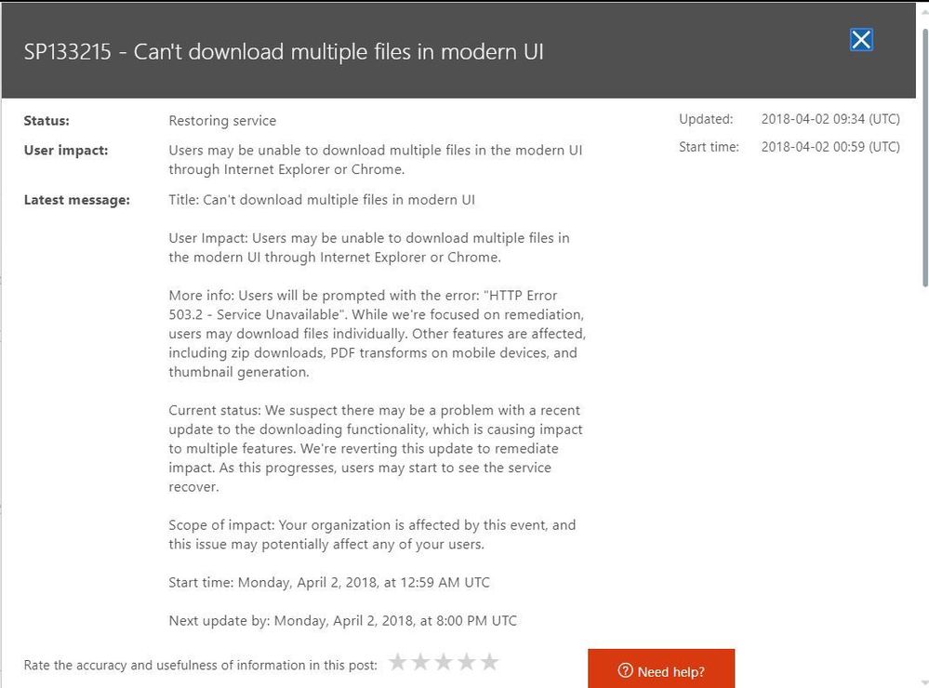Viewport: 929px width, 688px height.
Task: Select the second rating star
Action: pyautogui.click(x=421, y=662)
